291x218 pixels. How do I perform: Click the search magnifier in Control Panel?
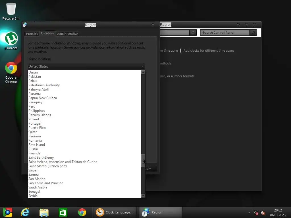pyautogui.click(x=253, y=33)
